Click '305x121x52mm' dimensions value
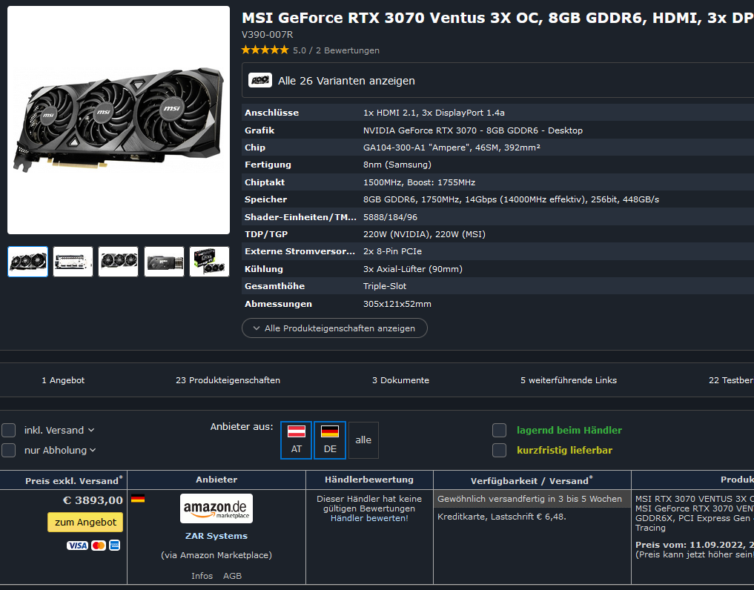Viewport: 754px width, 590px height. pyautogui.click(x=397, y=304)
